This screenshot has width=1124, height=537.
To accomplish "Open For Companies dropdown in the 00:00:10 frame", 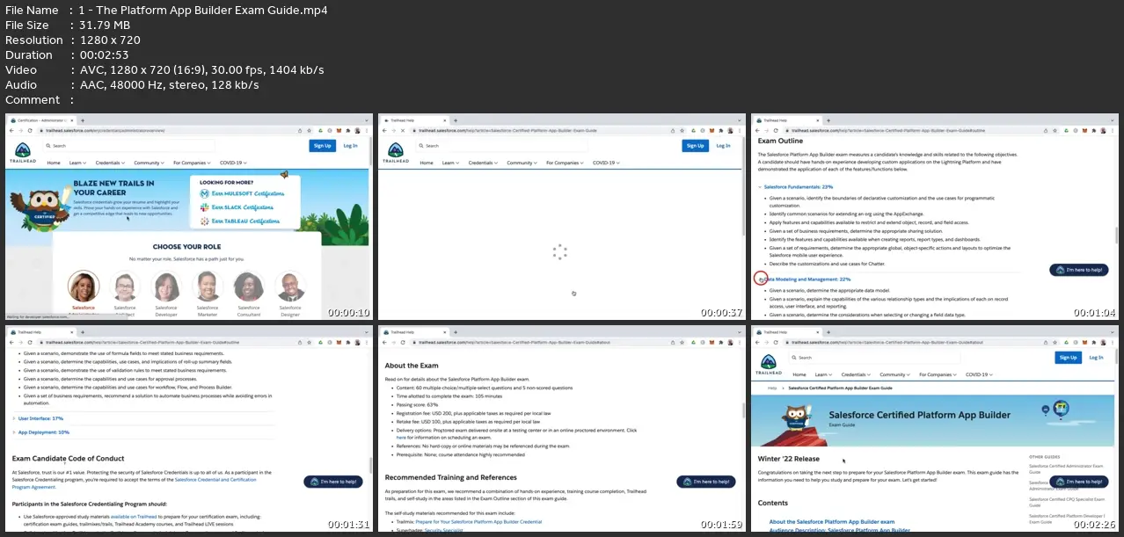I will (x=193, y=163).
